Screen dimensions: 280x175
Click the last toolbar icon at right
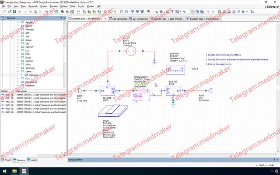252,12
